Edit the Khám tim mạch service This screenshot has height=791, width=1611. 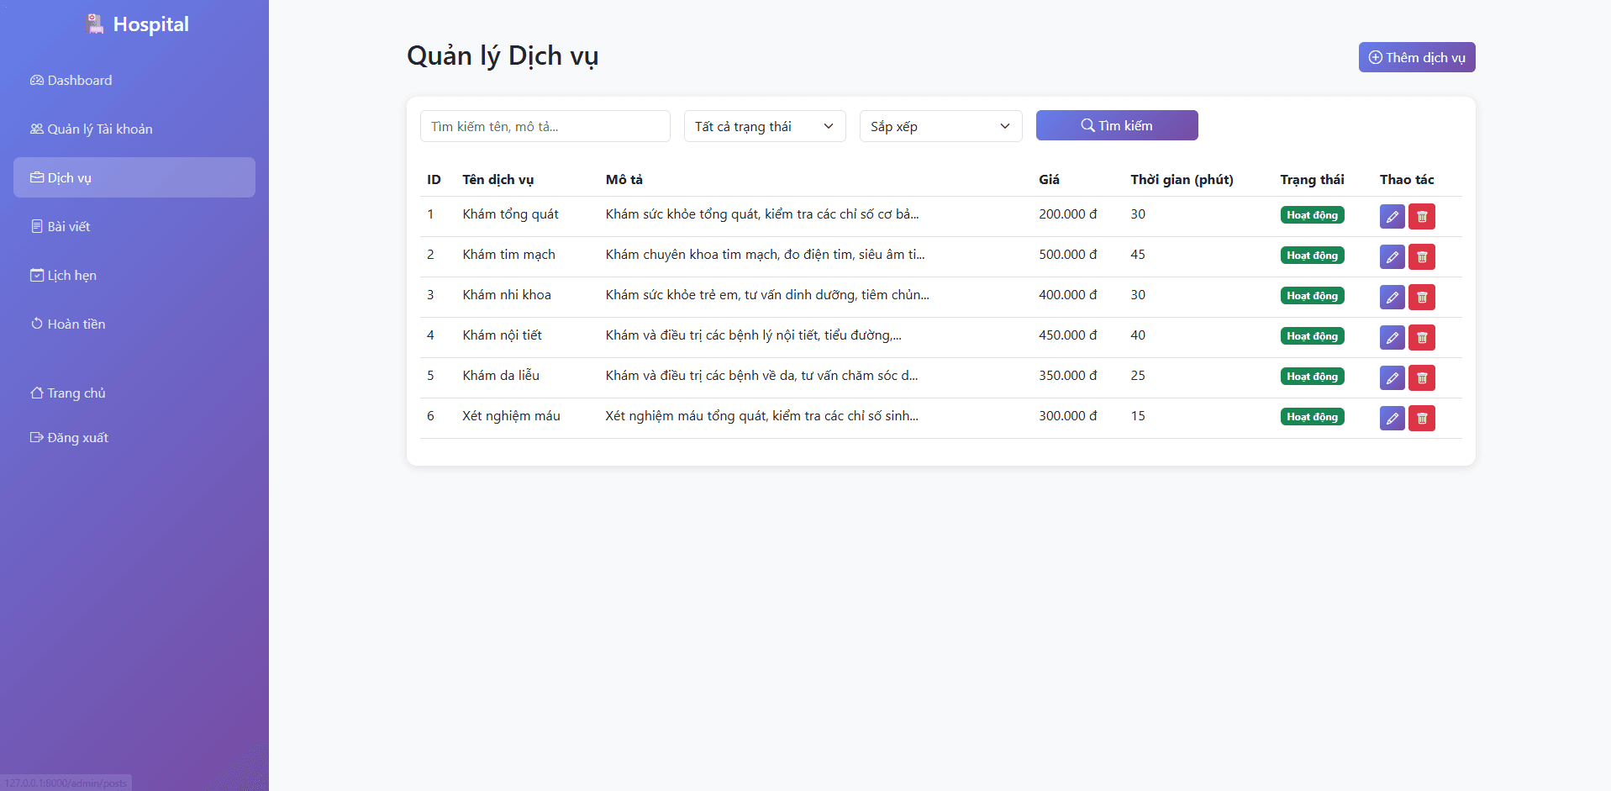1392,257
